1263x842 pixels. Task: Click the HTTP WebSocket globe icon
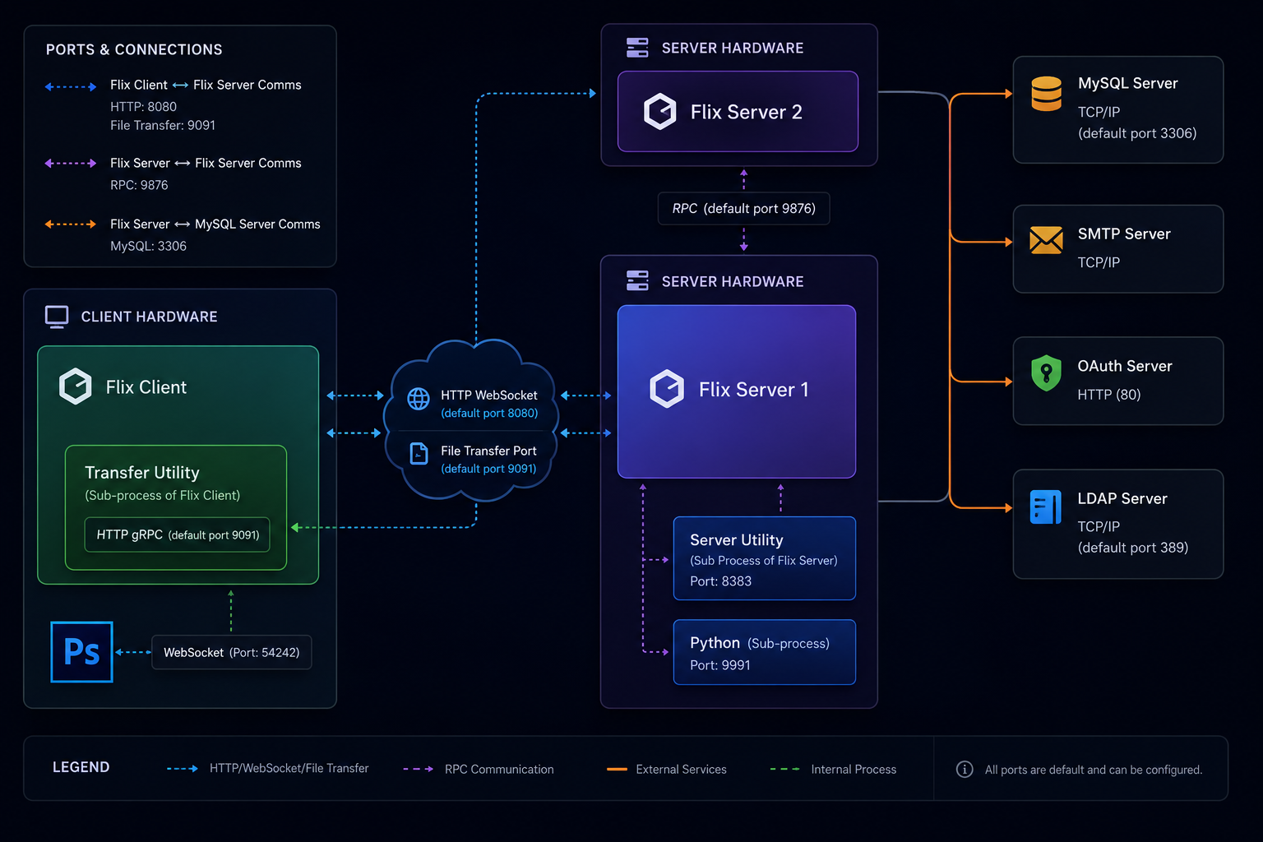point(419,399)
